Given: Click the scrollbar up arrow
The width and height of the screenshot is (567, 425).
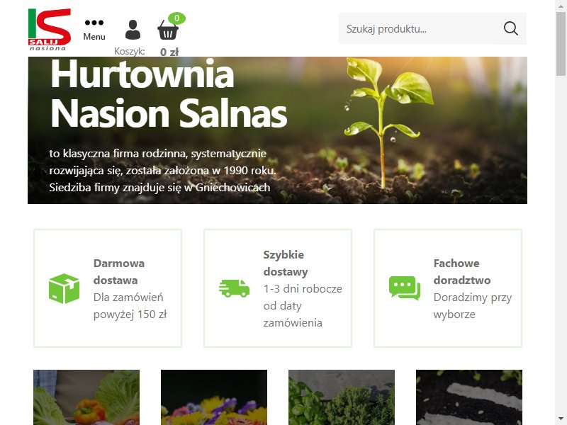Looking at the screenshot, I should point(561,5).
